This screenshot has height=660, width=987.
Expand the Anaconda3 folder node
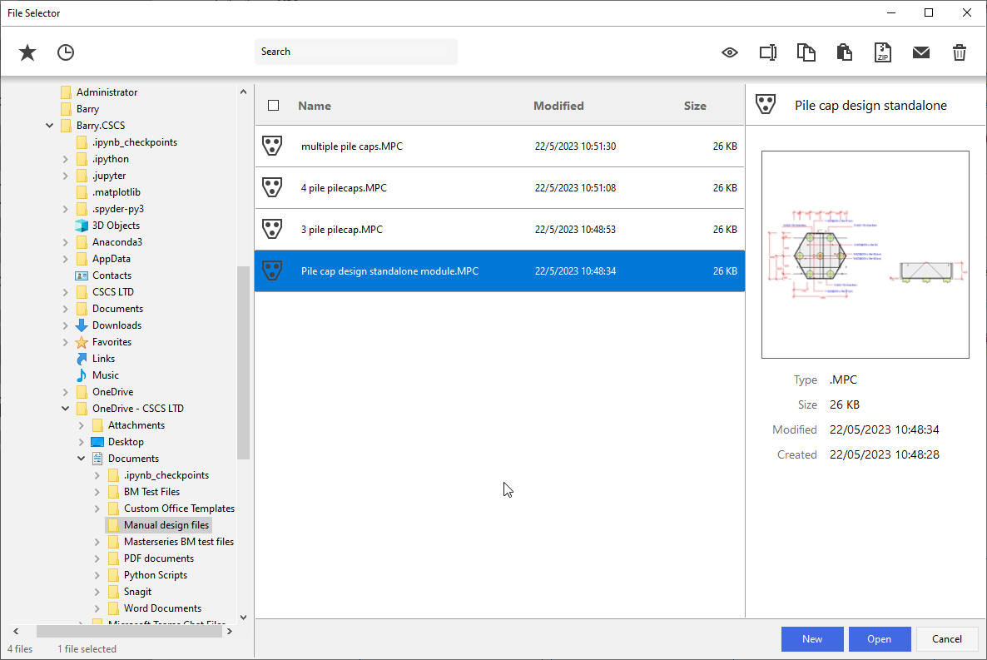click(66, 242)
